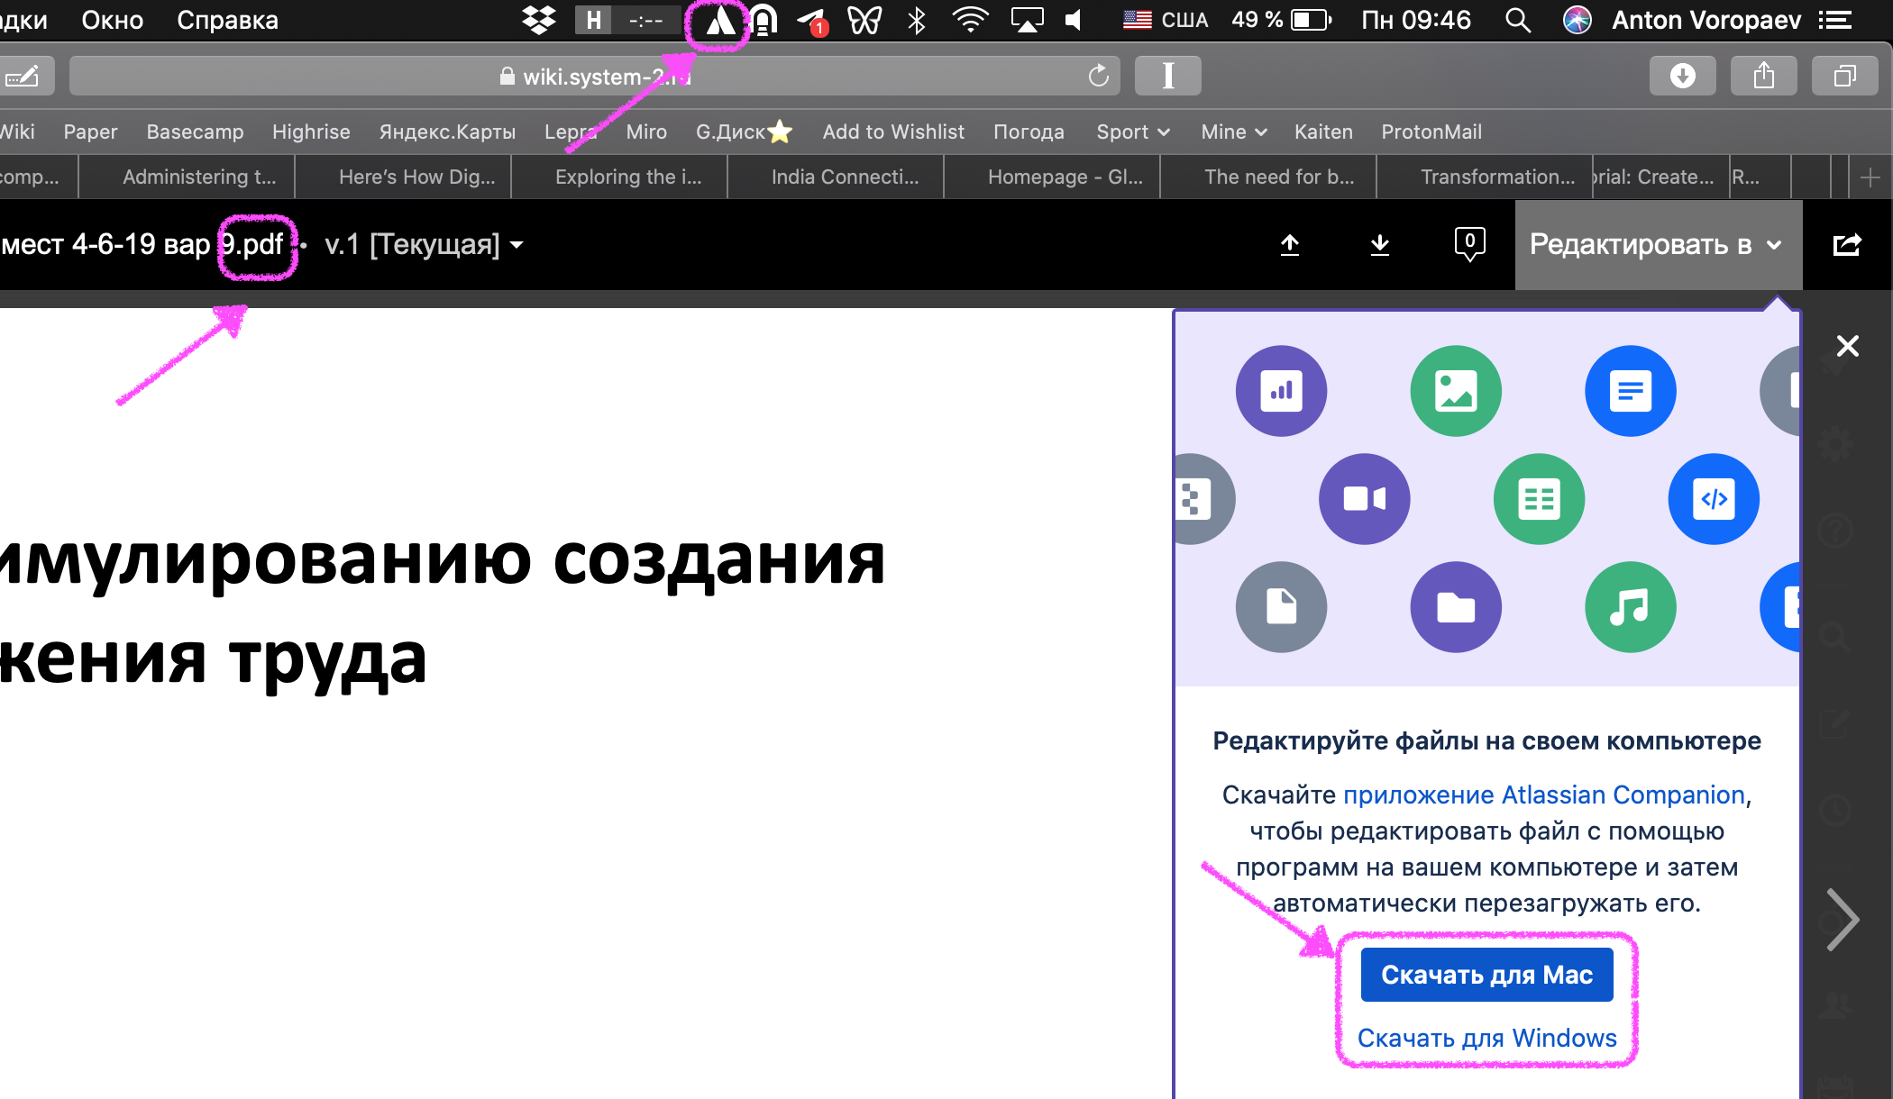Select the code file icon in popup
The width and height of the screenshot is (1893, 1099).
coord(1714,498)
